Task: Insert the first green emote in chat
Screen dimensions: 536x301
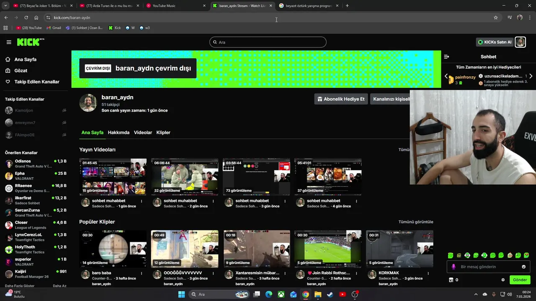Action: pos(451,255)
